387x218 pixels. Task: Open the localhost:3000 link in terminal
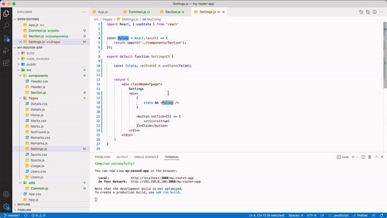162,178
